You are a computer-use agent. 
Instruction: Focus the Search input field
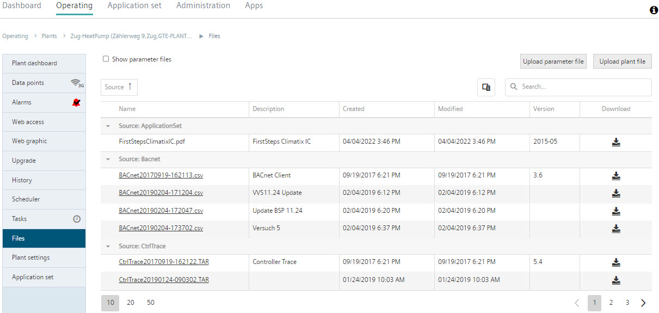(x=578, y=87)
